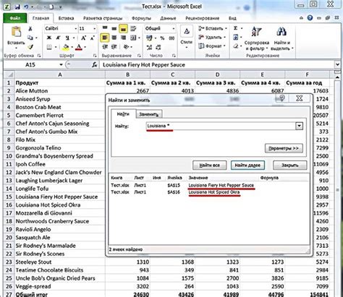Toggle the highlighted Bottom Align button
This screenshot has height=297, width=343.
(123, 29)
